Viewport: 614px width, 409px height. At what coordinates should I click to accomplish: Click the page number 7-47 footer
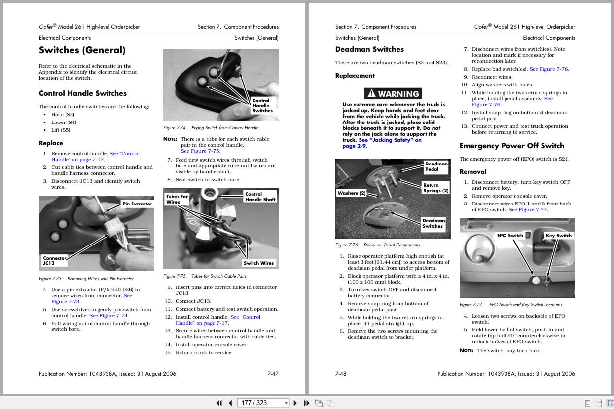pyautogui.click(x=273, y=374)
